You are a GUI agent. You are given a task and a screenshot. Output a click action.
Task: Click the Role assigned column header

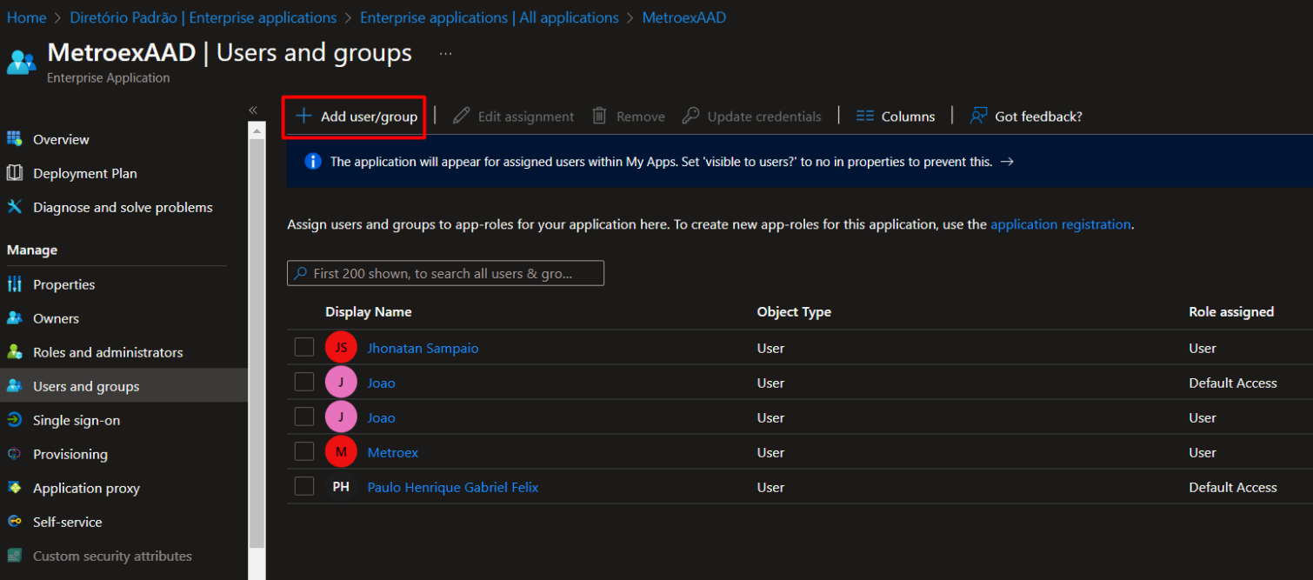(1231, 311)
